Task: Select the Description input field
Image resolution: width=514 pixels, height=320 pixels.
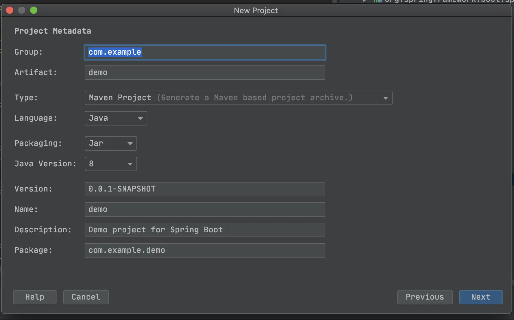Action: click(204, 230)
